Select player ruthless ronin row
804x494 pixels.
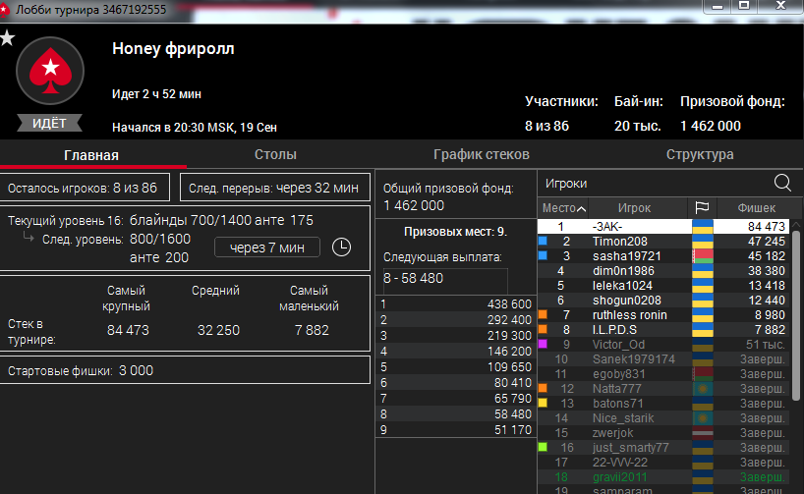(663, 315)
